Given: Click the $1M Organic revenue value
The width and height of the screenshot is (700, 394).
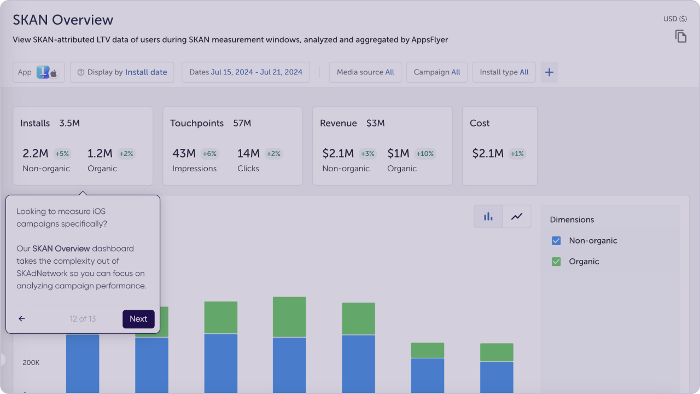Looking at the screenshot, I should (x=399, y=154).
